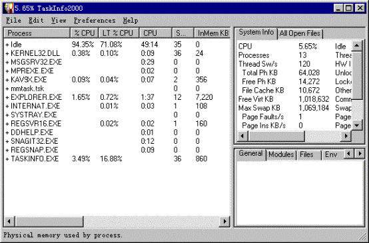369x243 pixels.
Task: Select the REGSNAP.EXE process row
Action: [117, 150]
